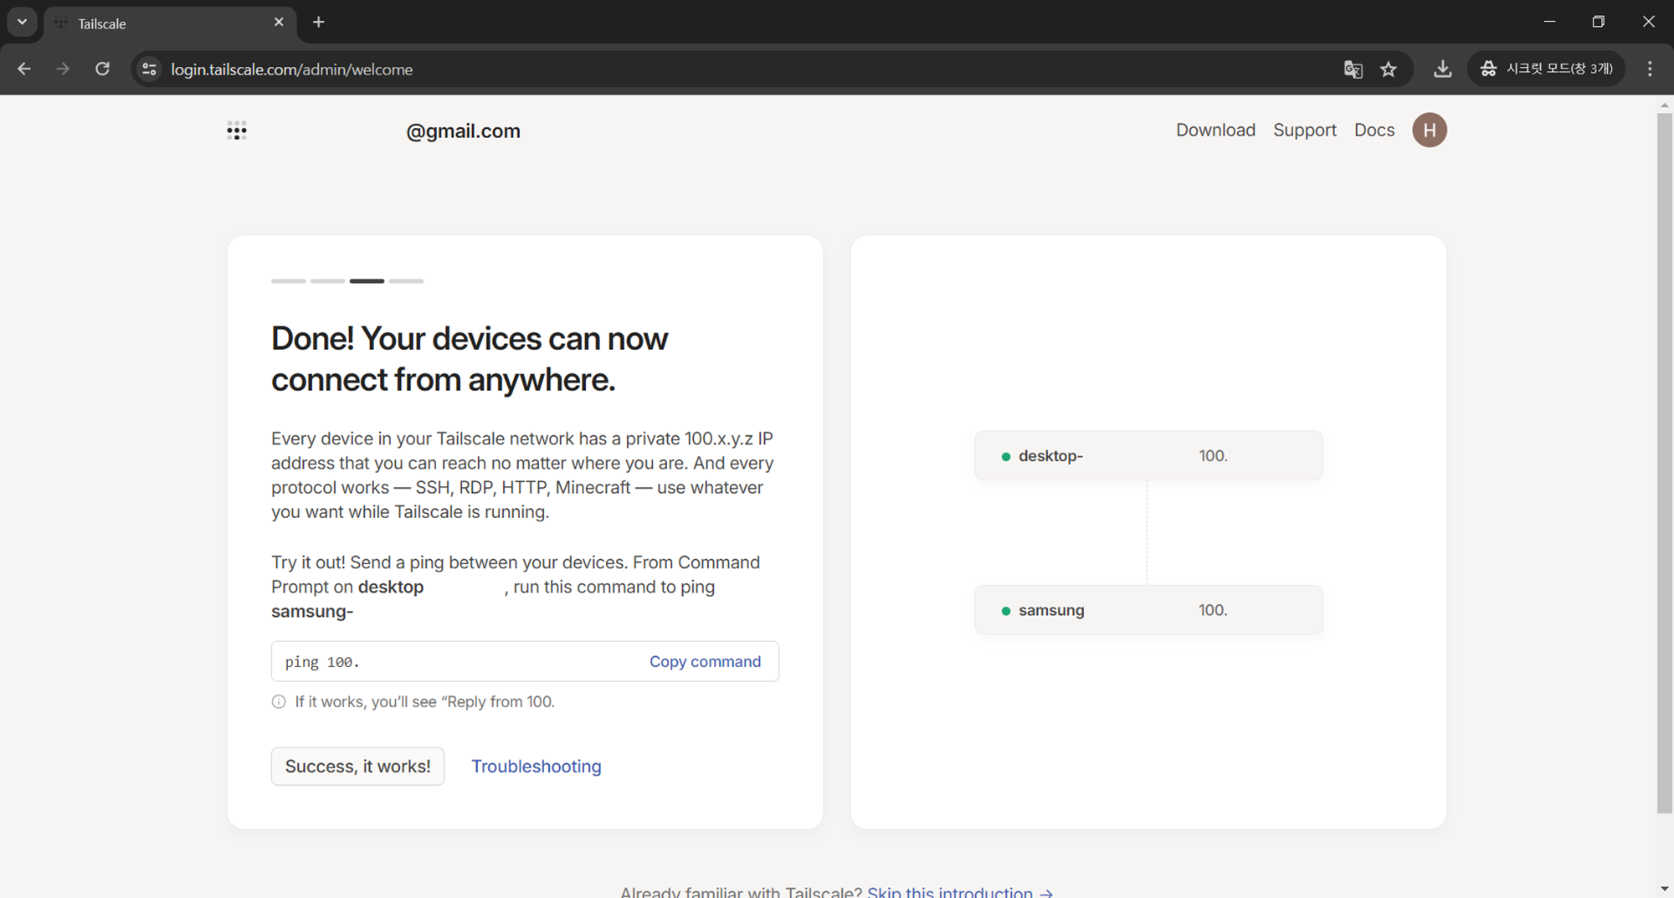Open the Docs link
This screenshot has height=898, width=1674.
coord(1374,130)
